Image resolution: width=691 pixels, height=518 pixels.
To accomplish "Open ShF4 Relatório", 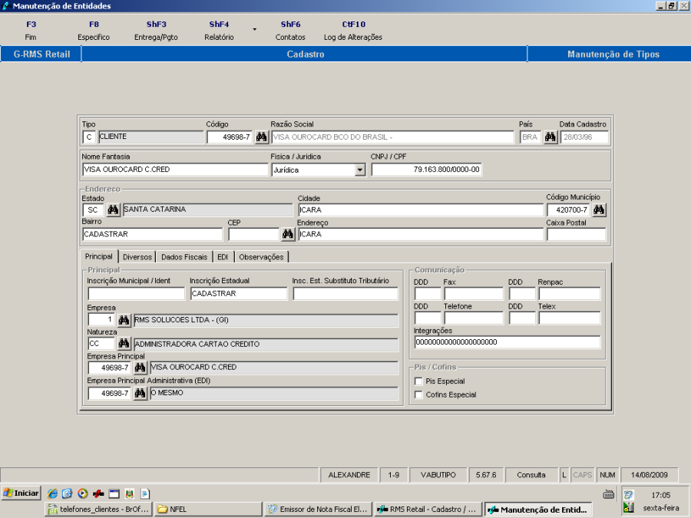I will point(219,31).
